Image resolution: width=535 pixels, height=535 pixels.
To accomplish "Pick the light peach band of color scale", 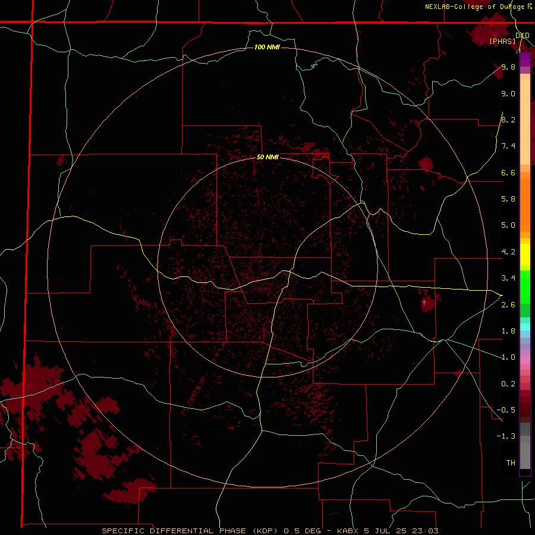I will 525,122.
